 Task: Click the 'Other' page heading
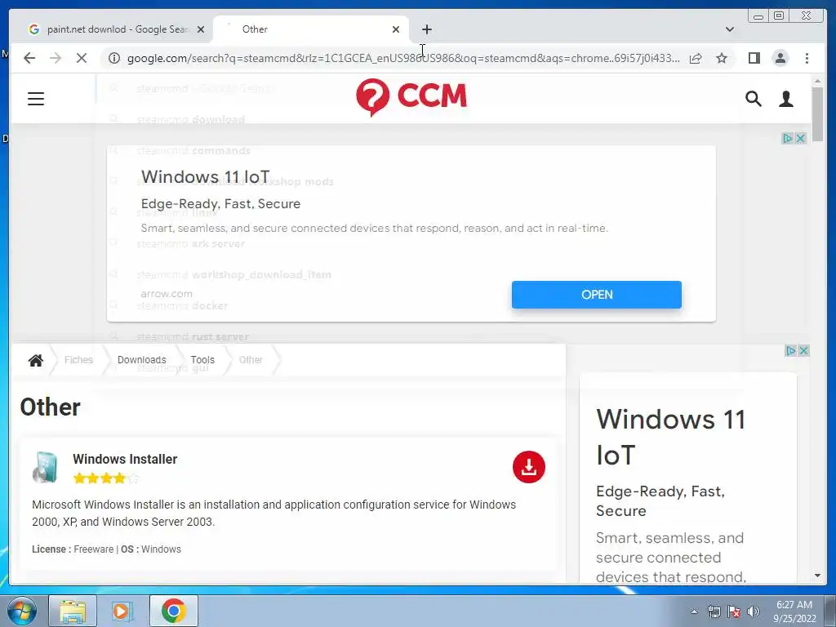(x=50, y=407)
